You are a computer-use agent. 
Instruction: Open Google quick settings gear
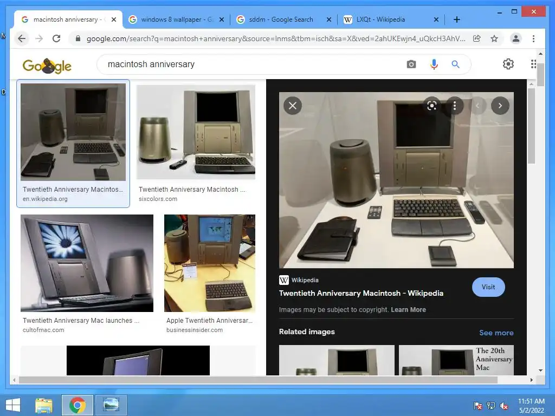[508, 64]
